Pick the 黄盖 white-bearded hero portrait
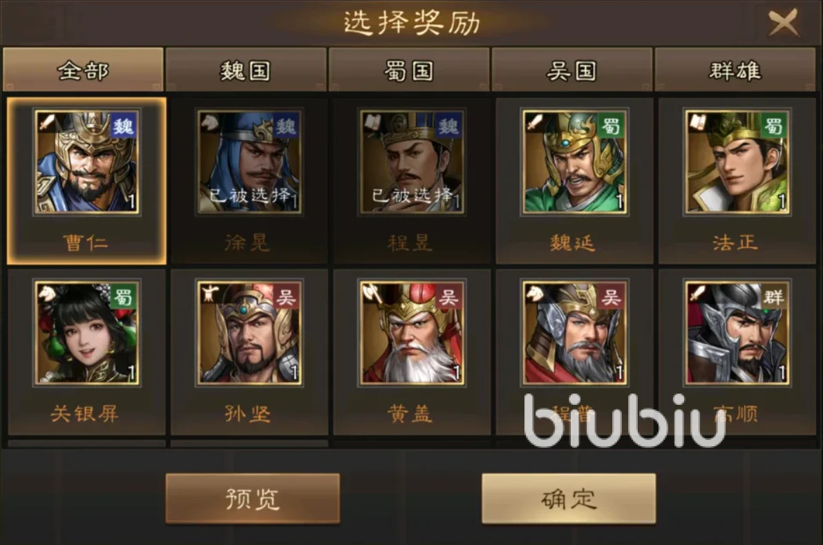Screen dimensions: 823x545 pyautogui.click(x=412, y=332)
